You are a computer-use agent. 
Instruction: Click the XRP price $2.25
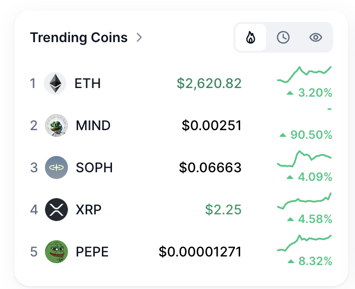click(223, 210)
